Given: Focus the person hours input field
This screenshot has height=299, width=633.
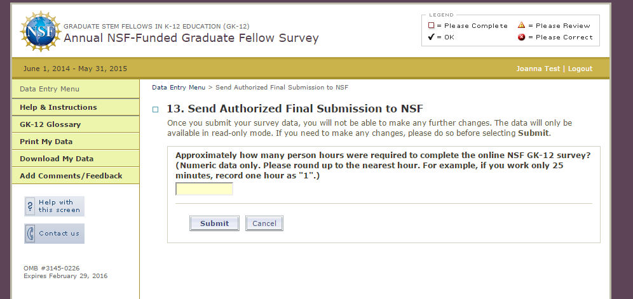Looking at the screenshot, I should pos(204,189).
